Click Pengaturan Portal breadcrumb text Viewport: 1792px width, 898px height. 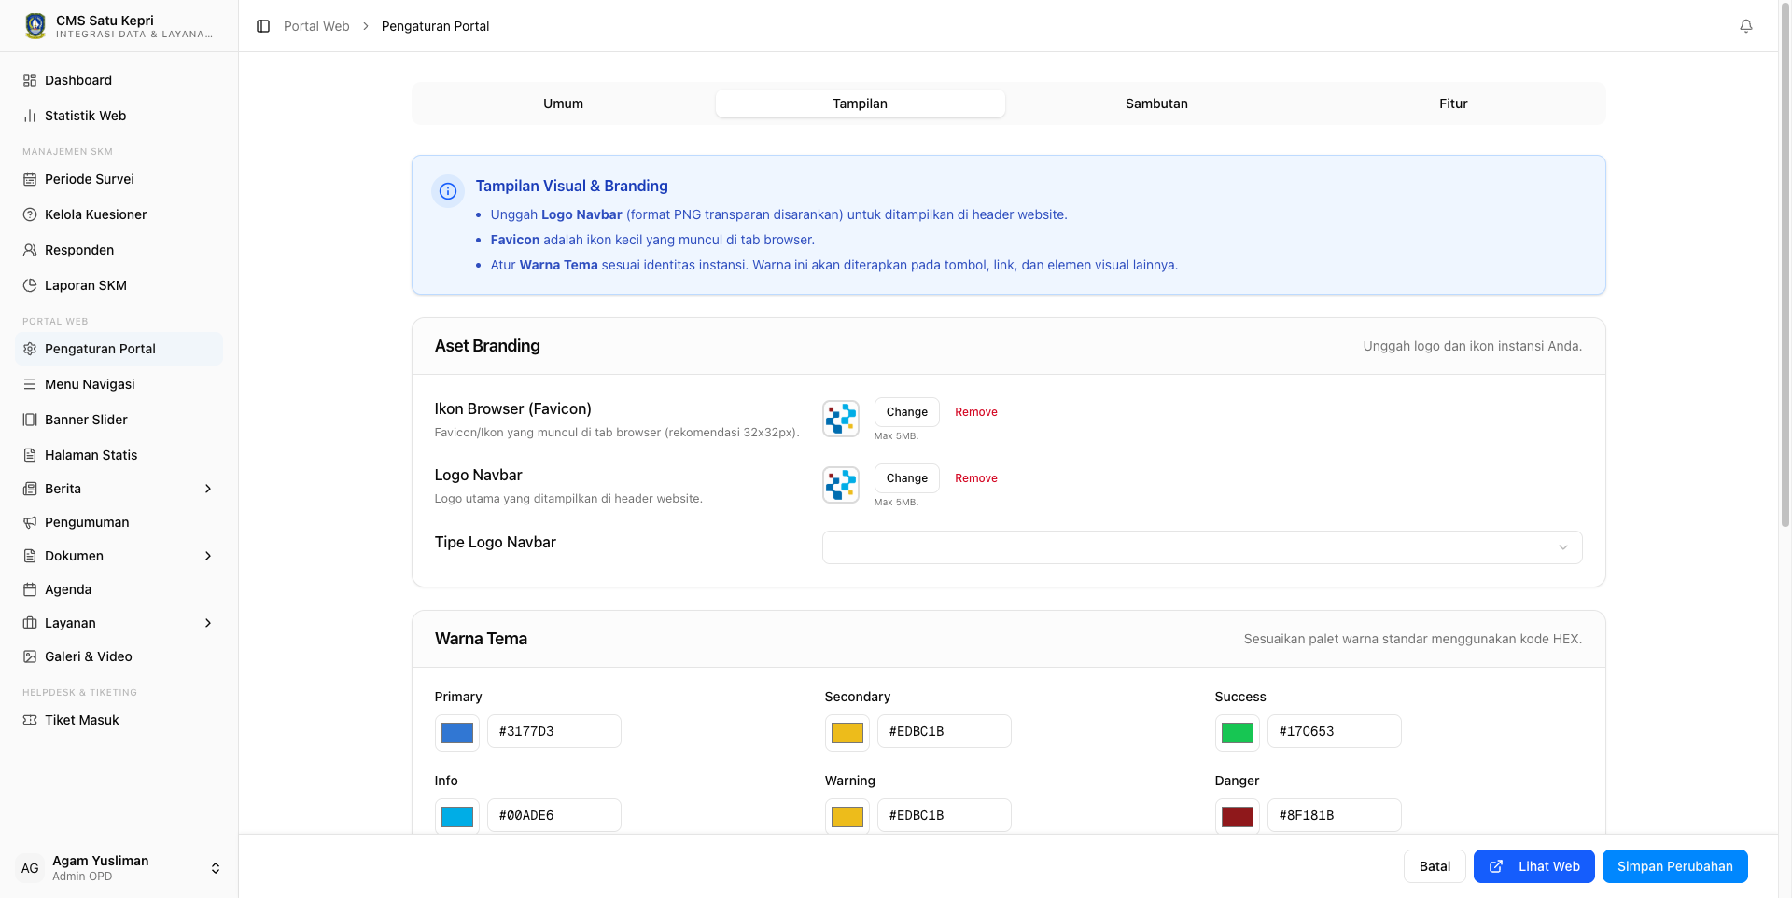tap(435, 26)
